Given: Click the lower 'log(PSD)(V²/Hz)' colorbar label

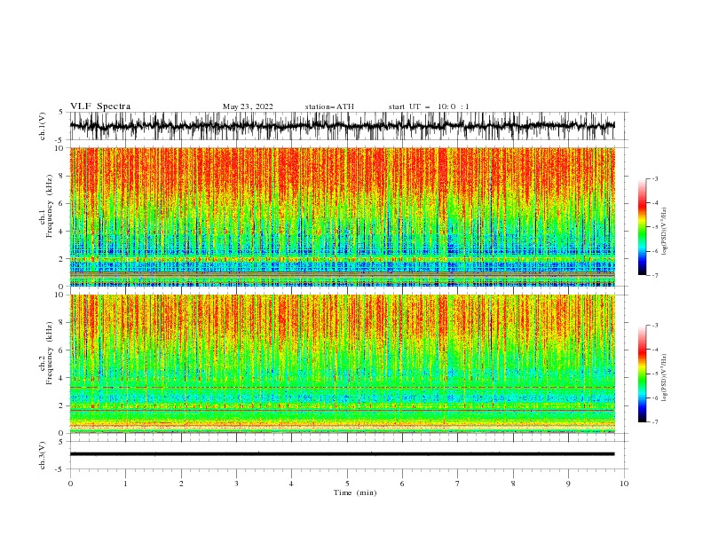Looking at the screenshot, I should tap(665, 378).
